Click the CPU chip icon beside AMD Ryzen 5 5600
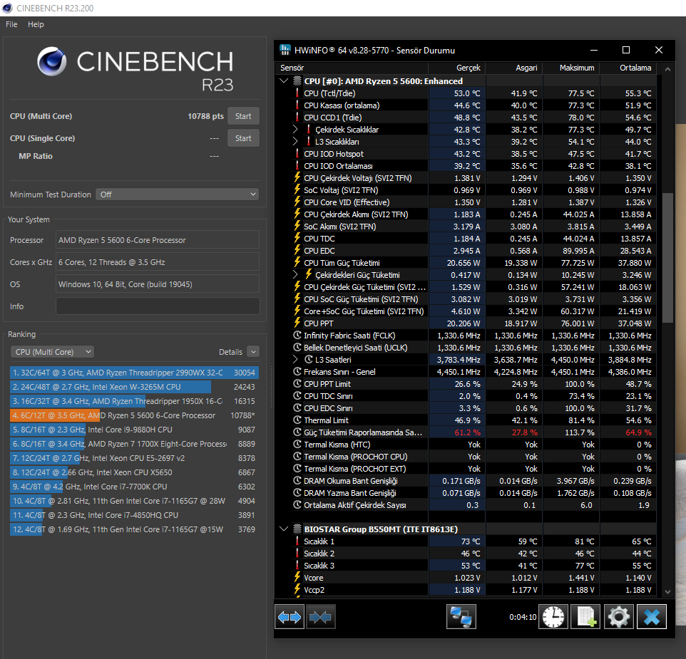686x659 pixels. (x=297, y=81)
